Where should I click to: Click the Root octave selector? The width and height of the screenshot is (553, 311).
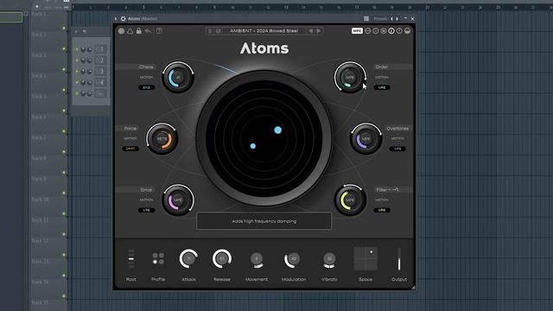(131, 259)
